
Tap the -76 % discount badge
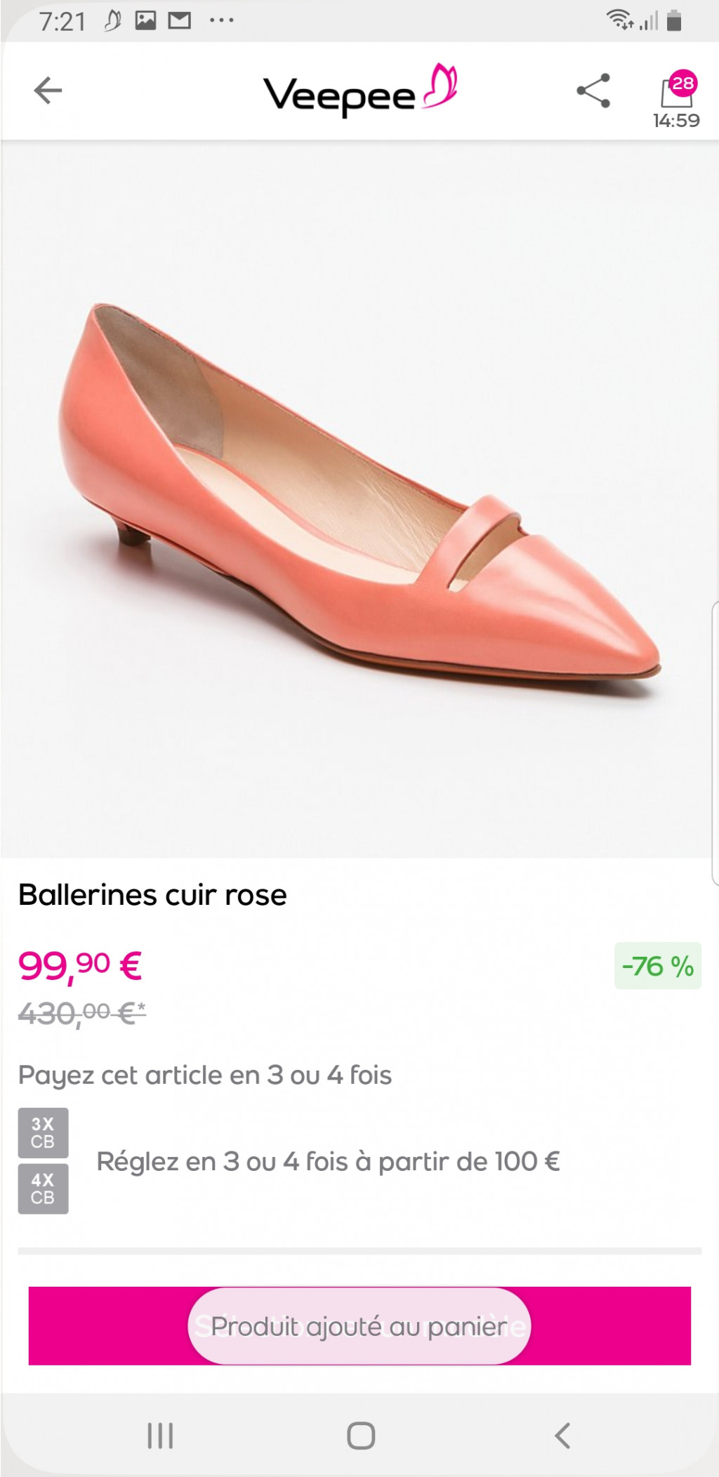tap(658, 966)
